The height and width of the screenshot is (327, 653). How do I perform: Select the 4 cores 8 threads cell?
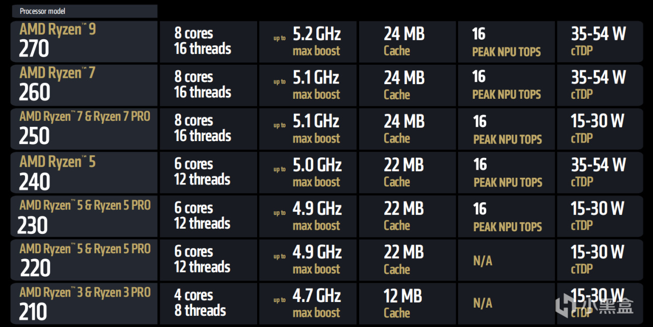click(208, 304)
